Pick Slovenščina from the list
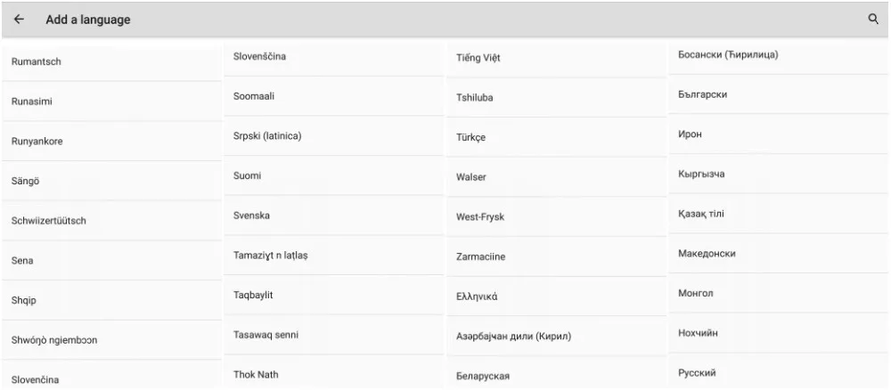Viewport: 891px width, 390px height. [333, 56]
